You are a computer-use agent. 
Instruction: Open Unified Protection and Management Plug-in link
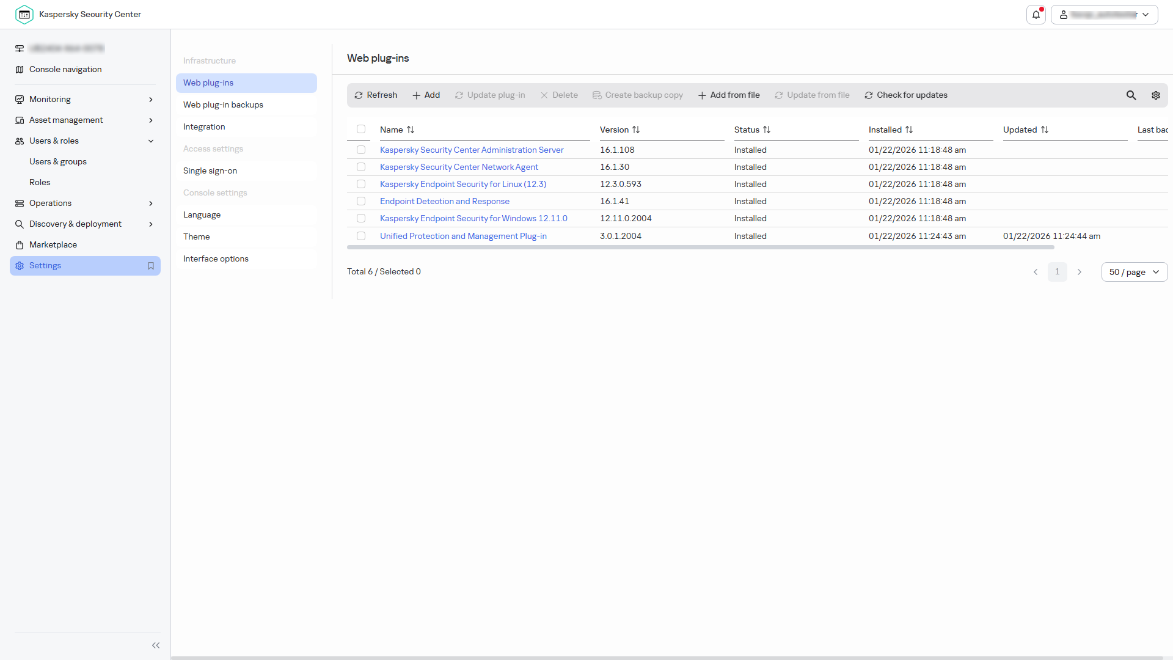point(463,236)
